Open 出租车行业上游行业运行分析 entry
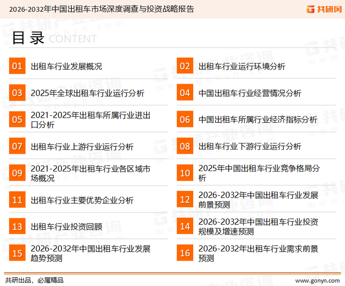Viewport: 345px width, 286px height. click(x=82, y=147)
